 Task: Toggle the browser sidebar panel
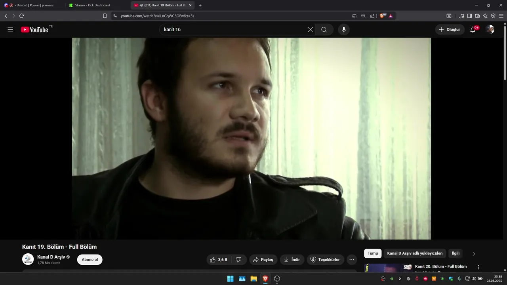coord(469,16)
